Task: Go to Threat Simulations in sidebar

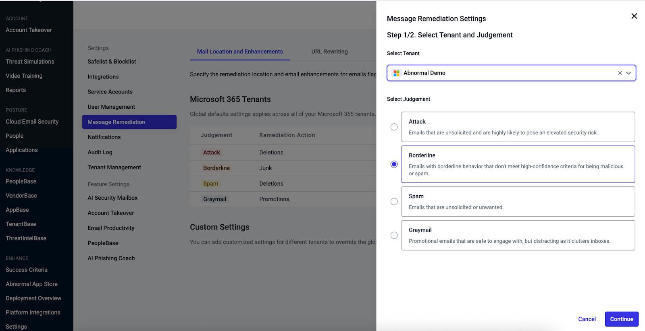Action: click(30, 62)
